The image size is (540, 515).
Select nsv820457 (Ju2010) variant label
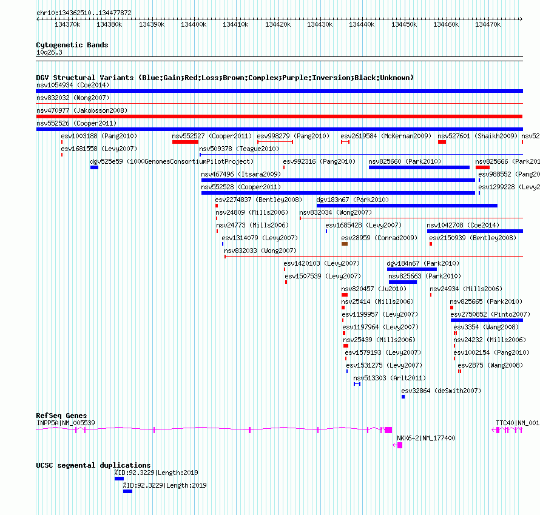point(374,289)
